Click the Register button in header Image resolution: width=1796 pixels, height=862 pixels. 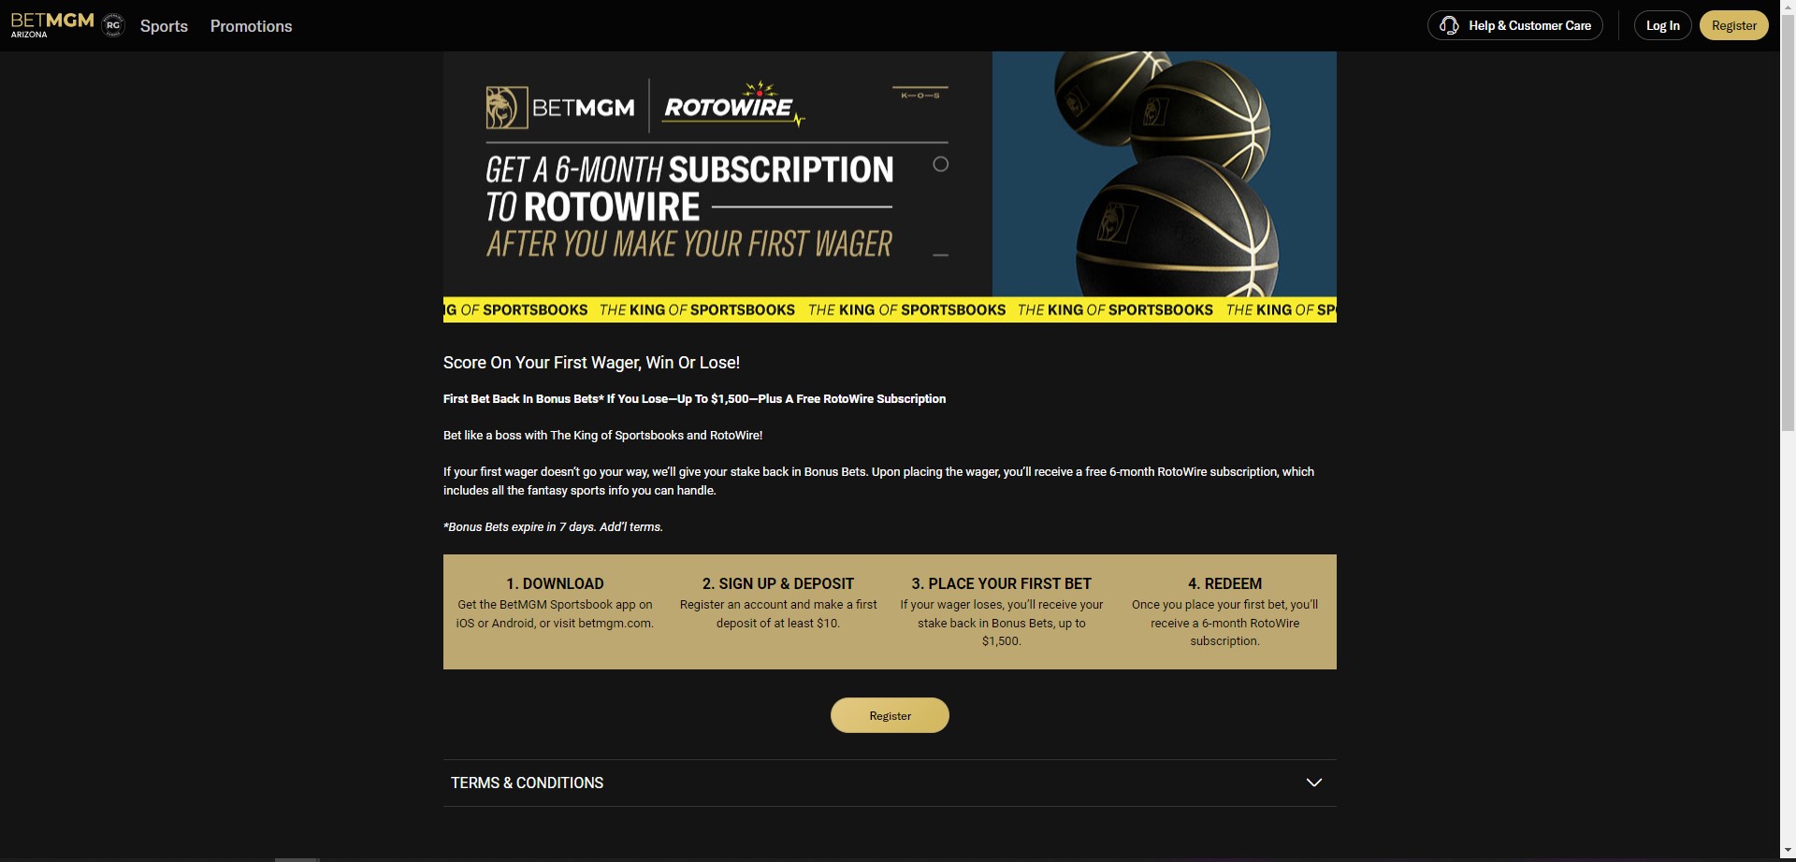click(x=1733, y=25)
